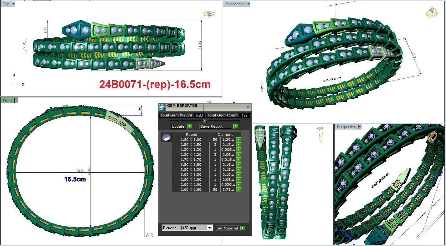Select the 3.50 X 3.50 size cell
446x246 pixels.
(x=191, y=165)
